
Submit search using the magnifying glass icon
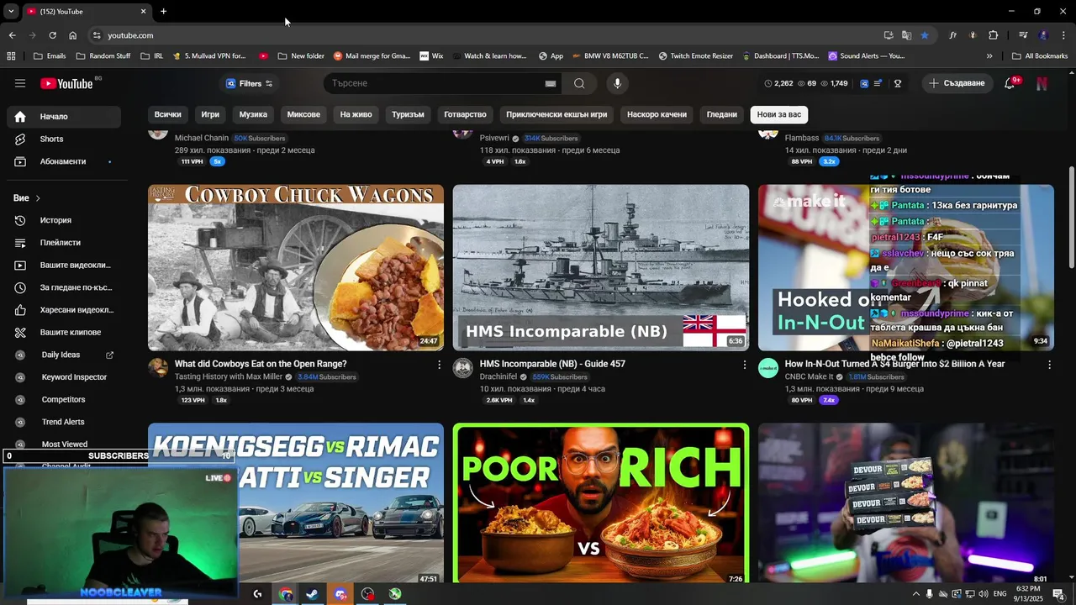(x=579, y=83)
